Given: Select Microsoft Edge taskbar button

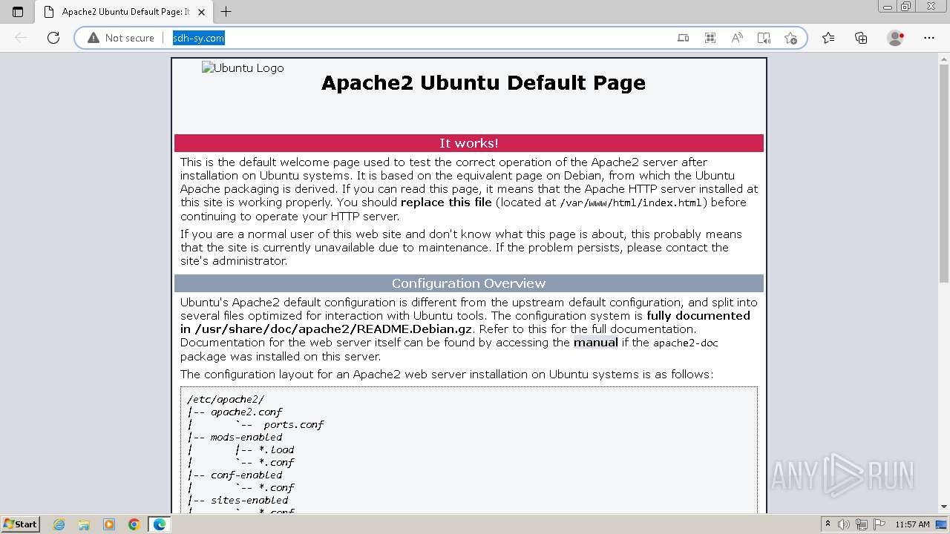Looking at the screenshot, I should (x=160, y=524).
